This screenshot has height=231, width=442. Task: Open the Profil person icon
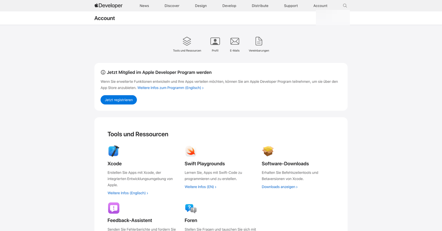pos(215,41)
